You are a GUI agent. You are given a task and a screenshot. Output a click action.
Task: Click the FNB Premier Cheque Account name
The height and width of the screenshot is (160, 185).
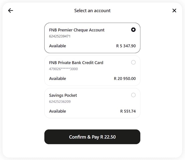tap(77, 30)
